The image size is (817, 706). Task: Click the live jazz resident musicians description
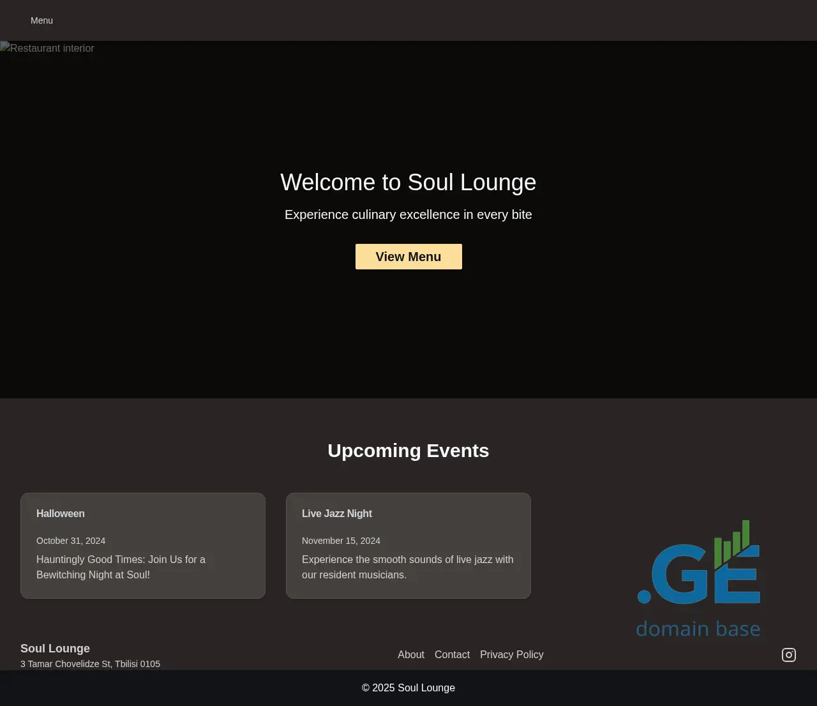[407, 567]
